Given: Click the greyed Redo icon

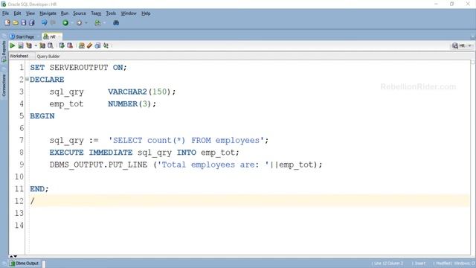Looking at the screenshot, I should pyautogui.click(x=53, y=23).
